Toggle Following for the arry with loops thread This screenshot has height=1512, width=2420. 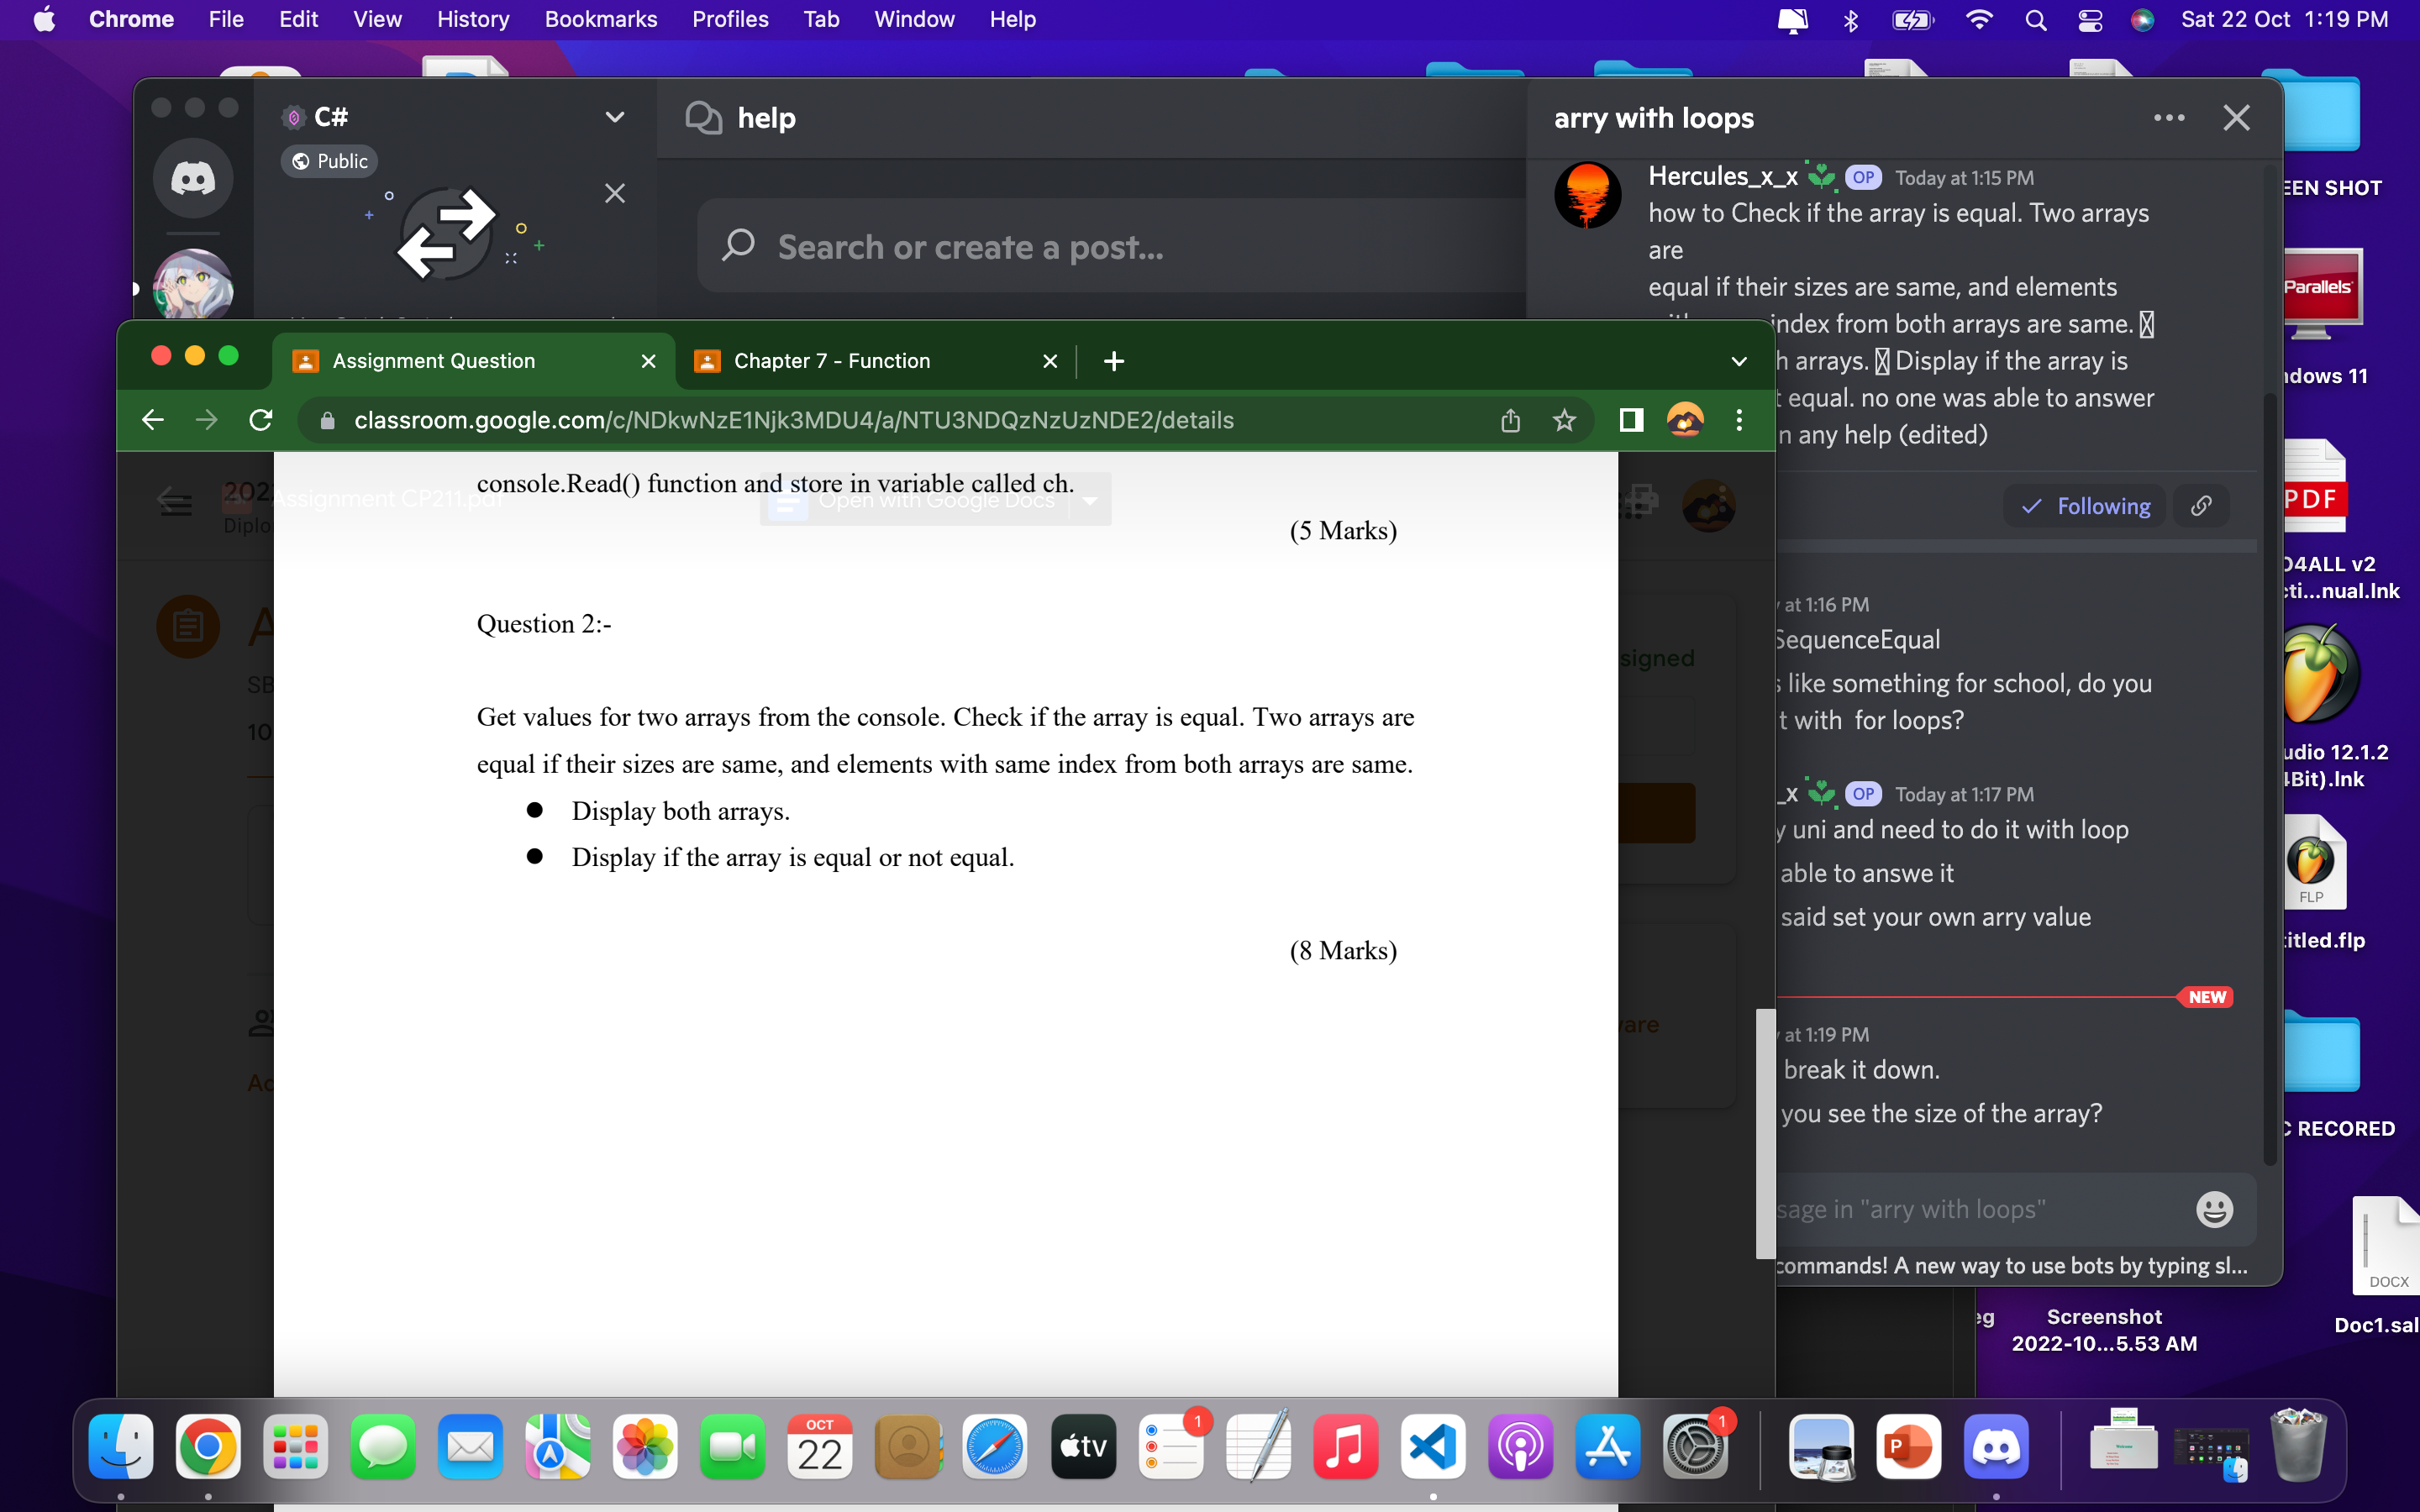[x=2086, y=506]
